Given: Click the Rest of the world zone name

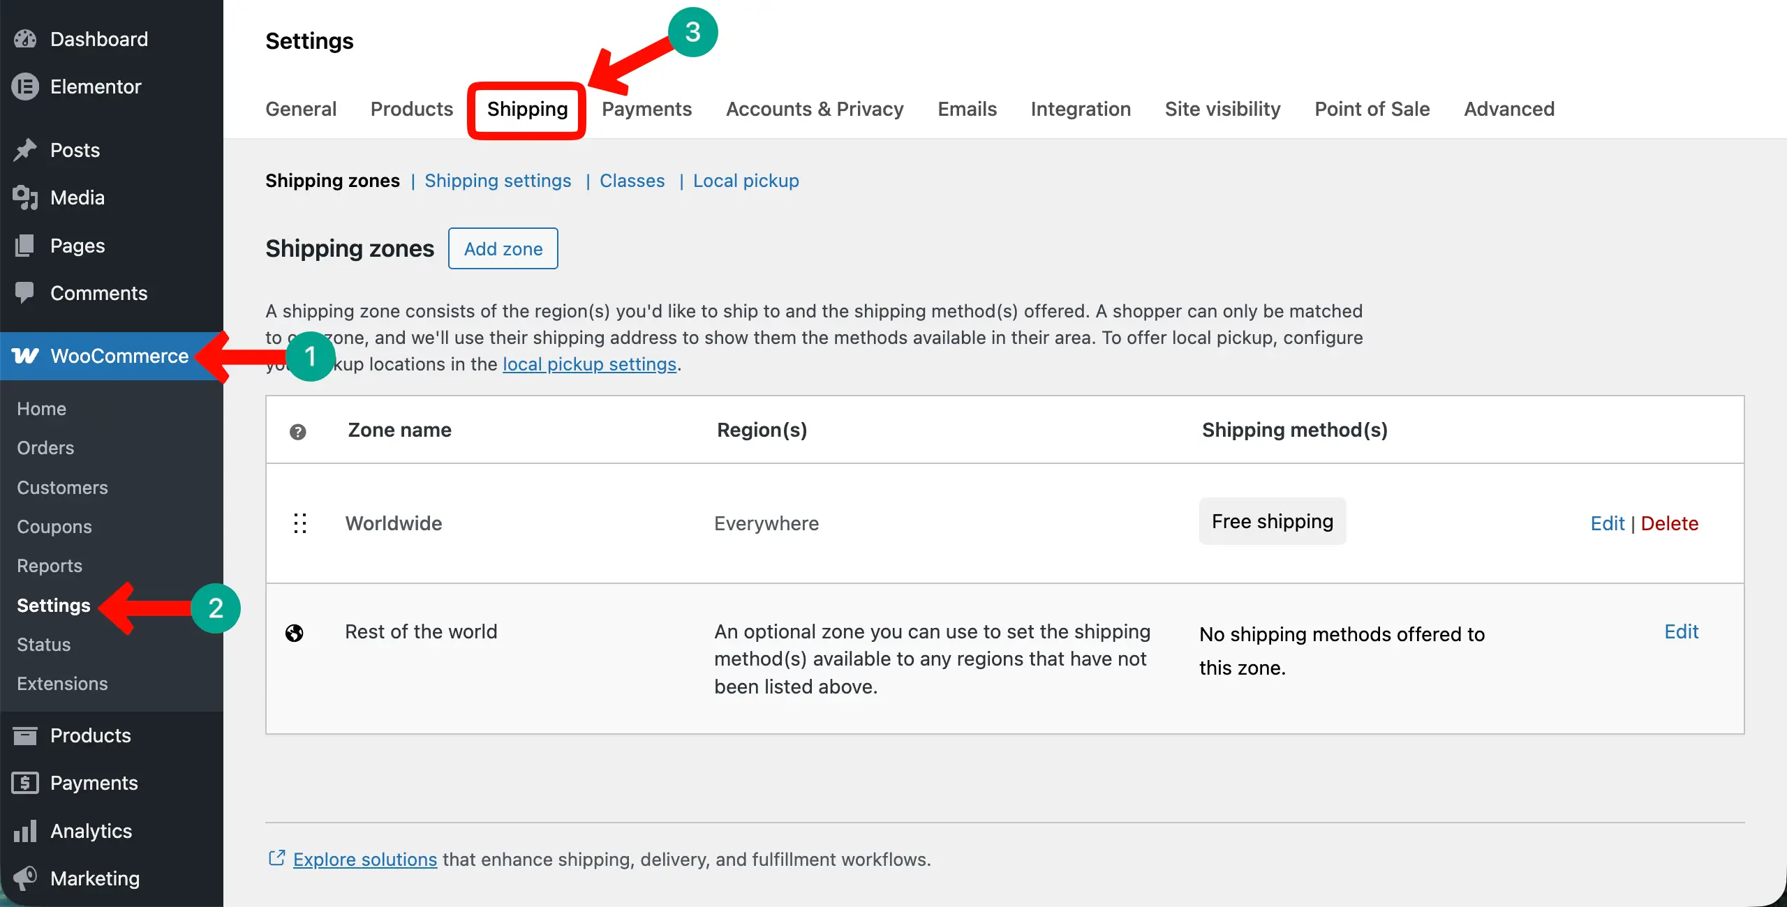Looking at the screenshot, I should [x=421, y=631].
